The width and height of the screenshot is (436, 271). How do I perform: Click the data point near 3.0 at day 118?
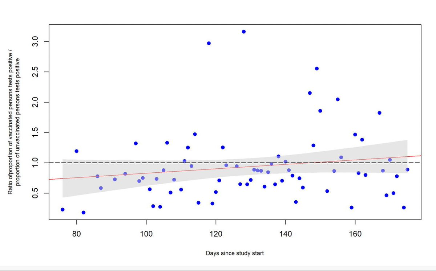pyautogui.click(x=209, y=43)
